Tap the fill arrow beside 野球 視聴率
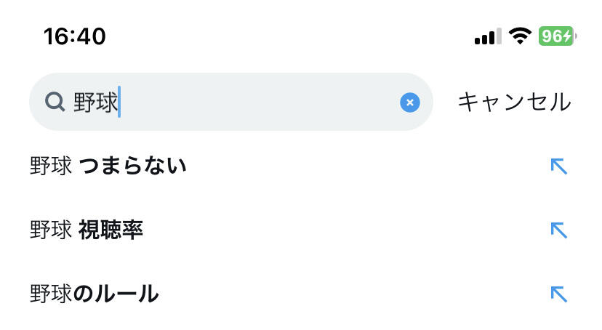The width and height of the screenshot is (602, 330). click(558, 230)
